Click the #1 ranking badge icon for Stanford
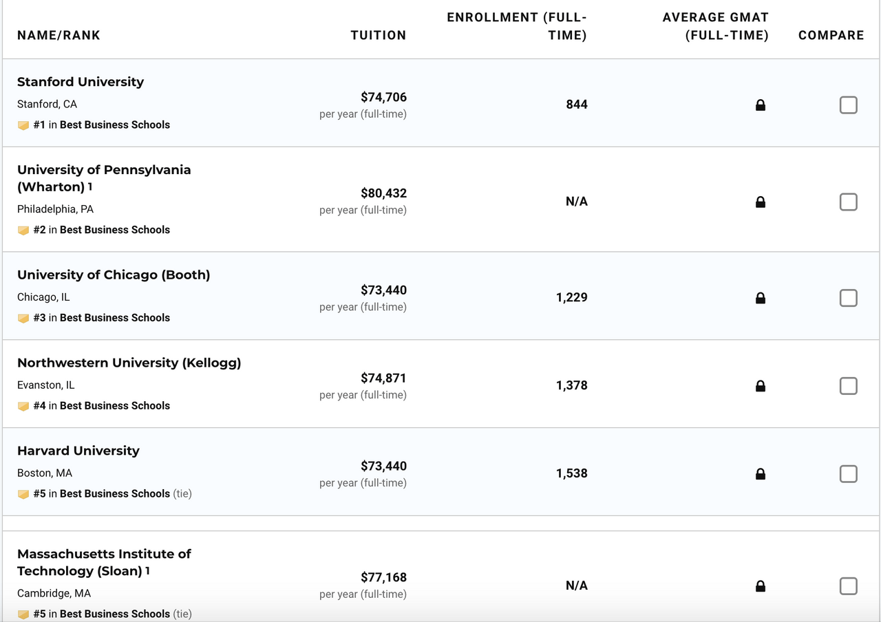This screenshot has width=881, height=622. pyautogui.click(x=23, y=125)
